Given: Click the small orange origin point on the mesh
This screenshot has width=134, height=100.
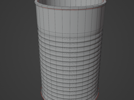Looking at the screenshot, I should click(x=70, y=89).
